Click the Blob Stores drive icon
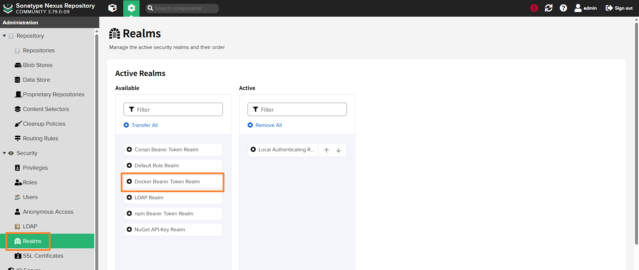Screen dimensions: 639x270 [18, 65]
